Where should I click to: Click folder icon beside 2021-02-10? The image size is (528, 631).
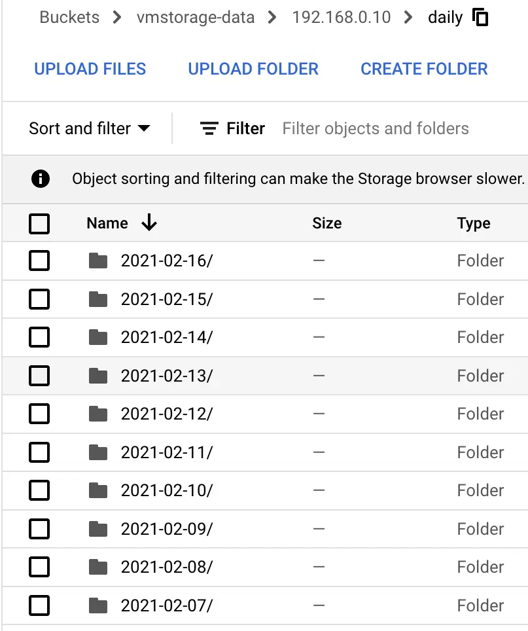point(98,490)
